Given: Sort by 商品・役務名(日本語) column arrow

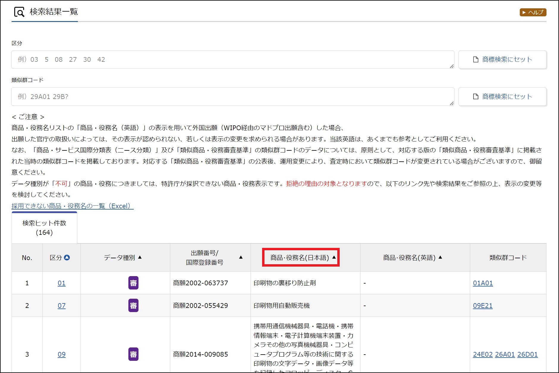Looking at the screenshot, I should pyautogui.click(x=334, y=257).
